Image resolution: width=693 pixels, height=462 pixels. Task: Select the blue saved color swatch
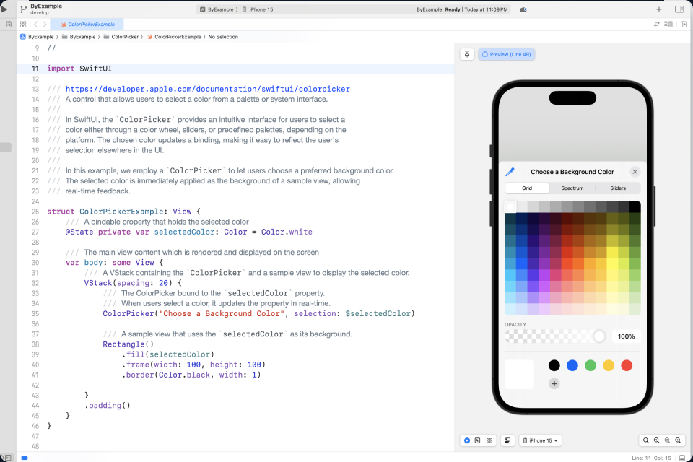point(572,365)
